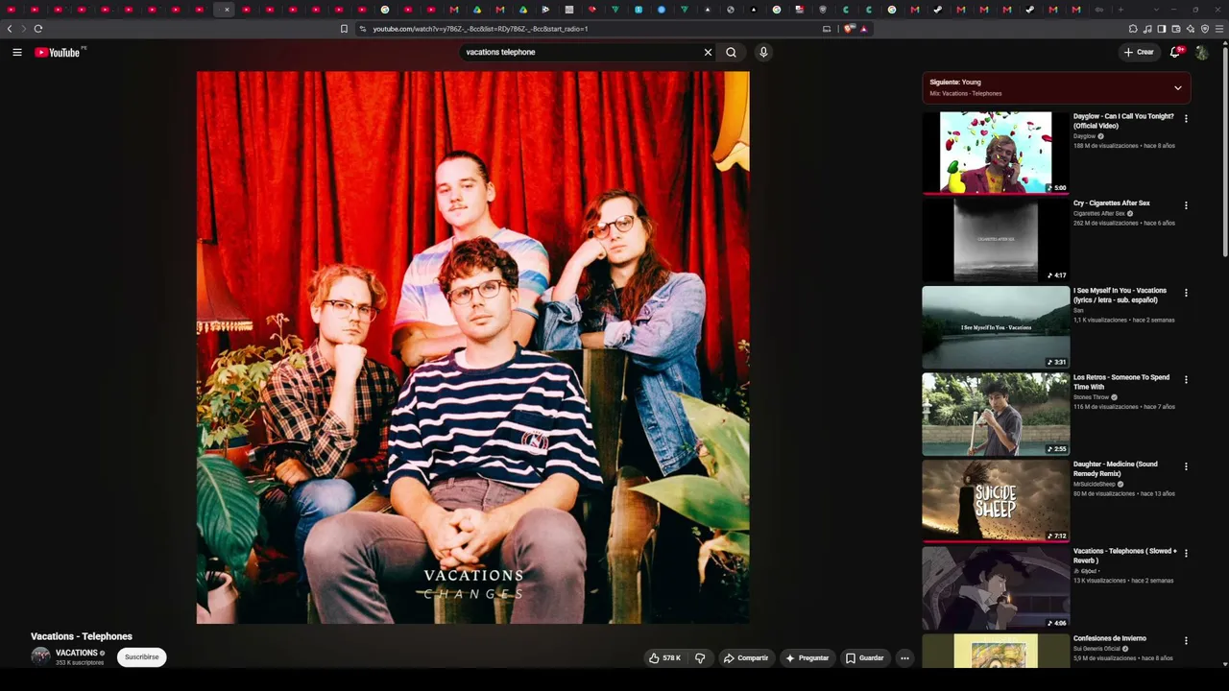The width and height of the screenshot is (1229, 691).
Task: Open the VACATIONS channel avatar
Action: (x=40, y=656)
